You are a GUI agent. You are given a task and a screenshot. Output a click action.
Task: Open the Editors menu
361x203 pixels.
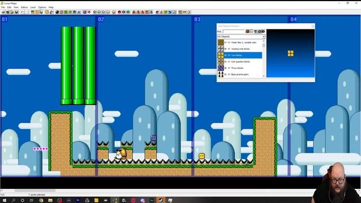[x=24, y=7]
